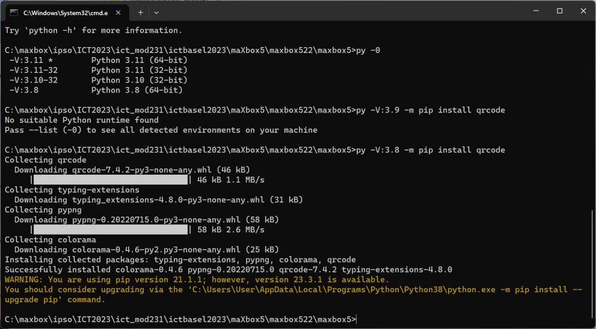
Task: Click the qrcode 46 kB download progress bar
Action: click(x=111, y=180)
